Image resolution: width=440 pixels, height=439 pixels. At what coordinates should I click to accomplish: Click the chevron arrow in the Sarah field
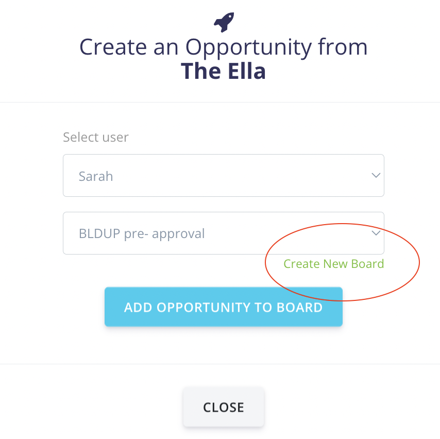point(376,176)
